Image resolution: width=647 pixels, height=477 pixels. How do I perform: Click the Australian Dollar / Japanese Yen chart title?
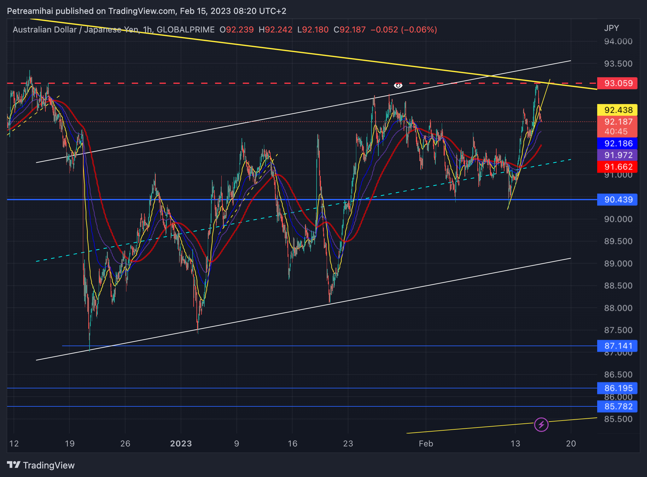click(75, 30)
